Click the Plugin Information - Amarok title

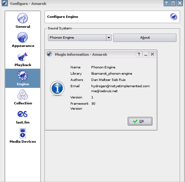pos(81,55)
